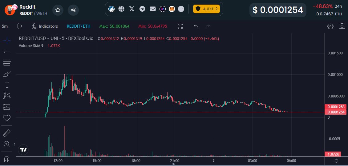Click the Min price label in red
This screenshot has height=166, width=348.
tap(153, 26)
